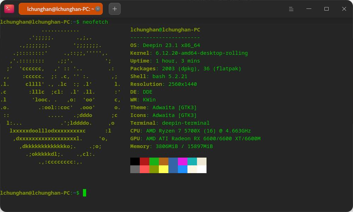Click the brown-orange color block
353x212 pixels.
tap(164, 161)
